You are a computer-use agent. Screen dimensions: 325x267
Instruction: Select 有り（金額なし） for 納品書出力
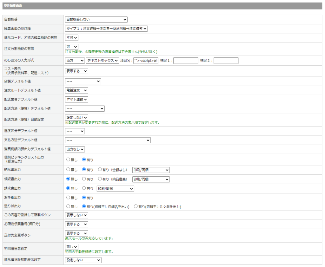(100, 170)
